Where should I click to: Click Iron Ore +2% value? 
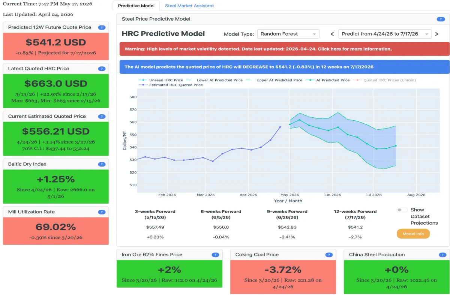(x=169, y=270)
